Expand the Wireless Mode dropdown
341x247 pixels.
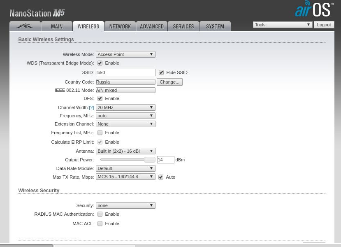tap(125, 54)
